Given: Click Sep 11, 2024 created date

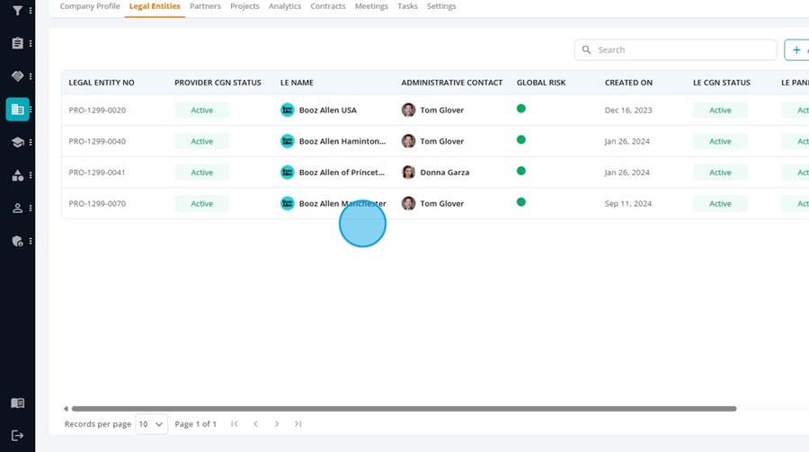Looking at the screenshot, I should [x=628, y=203].
